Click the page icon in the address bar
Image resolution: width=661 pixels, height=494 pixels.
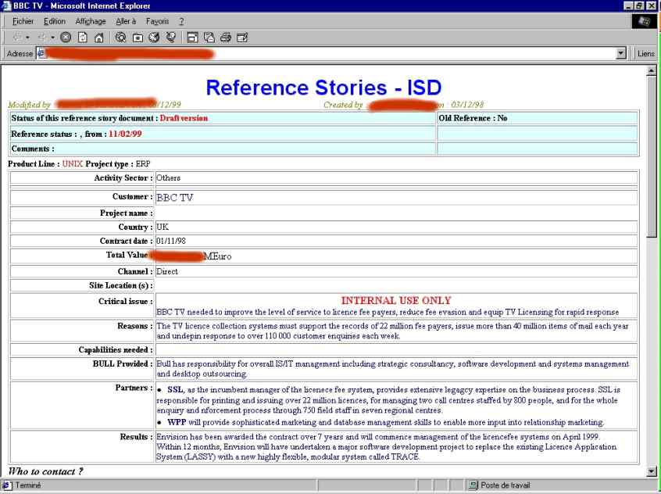[x=41, y=54]
